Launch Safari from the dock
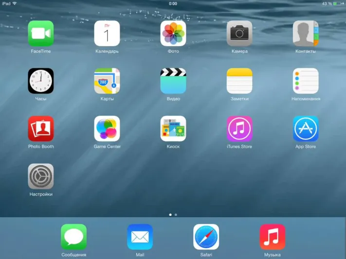 click(206, 237)
